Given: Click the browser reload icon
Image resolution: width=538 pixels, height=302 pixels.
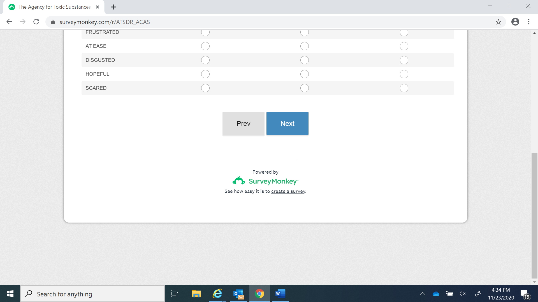Looking at the screenshot, I should click(x=36, y=22).
